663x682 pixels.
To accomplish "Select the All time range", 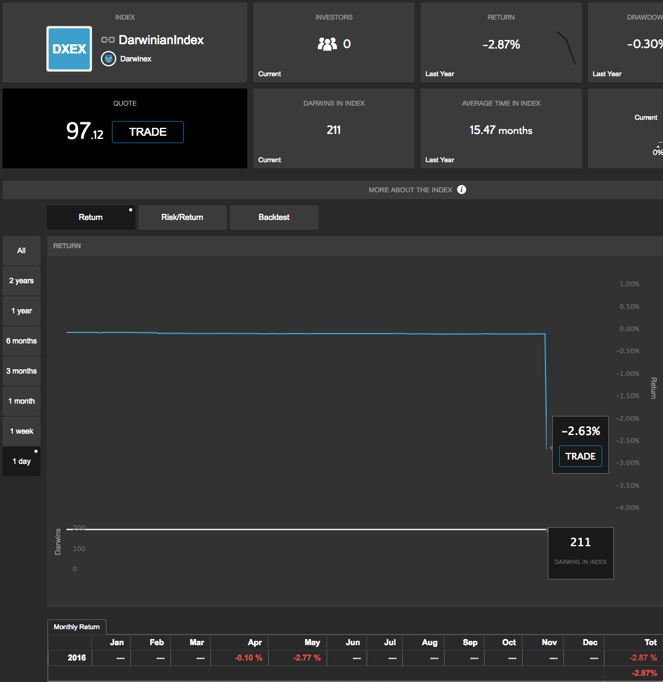I will click(22, 251).
